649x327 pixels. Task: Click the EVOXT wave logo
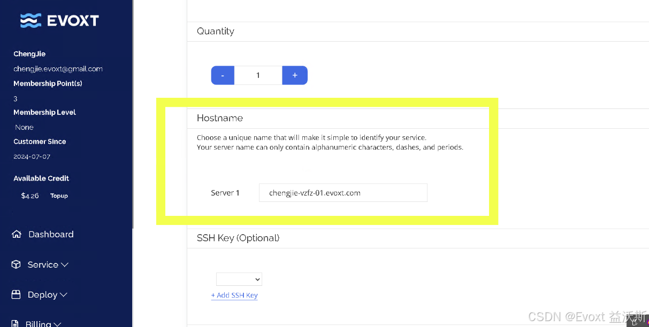coord(30,20)
